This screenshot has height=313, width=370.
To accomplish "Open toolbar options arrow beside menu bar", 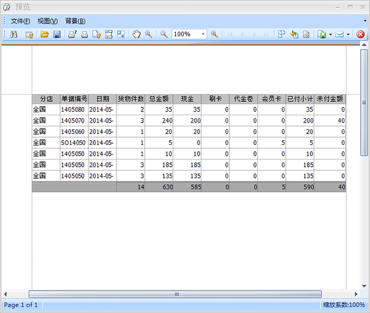I will click(365, 21).
